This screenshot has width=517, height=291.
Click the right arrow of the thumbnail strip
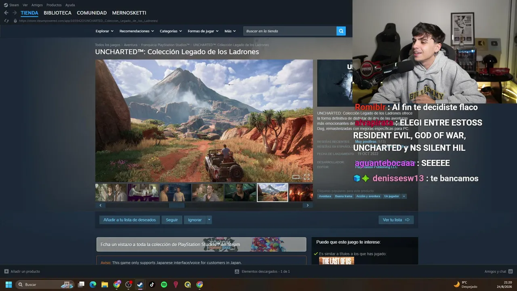point(307,205)
